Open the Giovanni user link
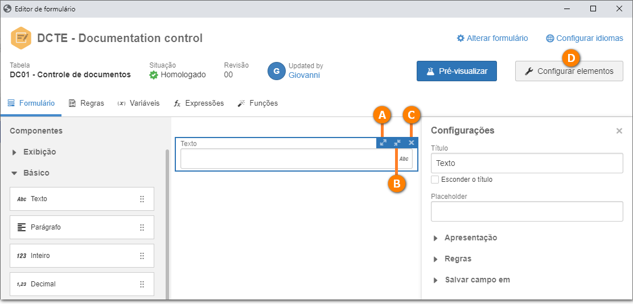This screenshot has width=633, height=304. coord(305,75)
